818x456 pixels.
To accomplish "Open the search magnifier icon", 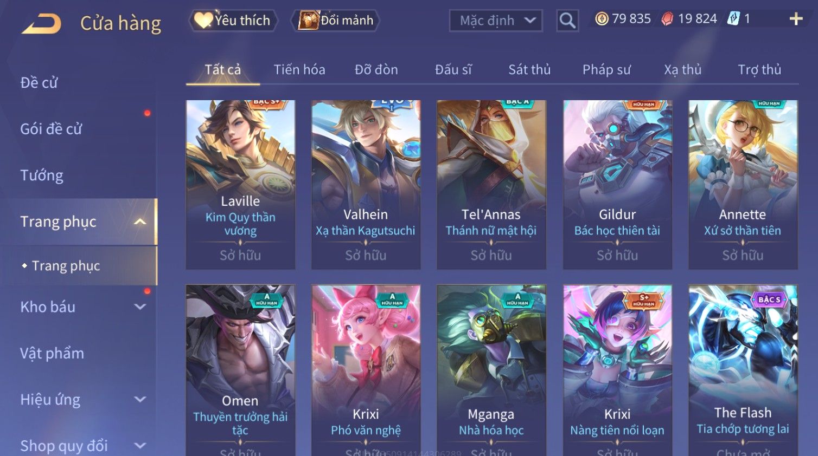I will pos(567,21).
